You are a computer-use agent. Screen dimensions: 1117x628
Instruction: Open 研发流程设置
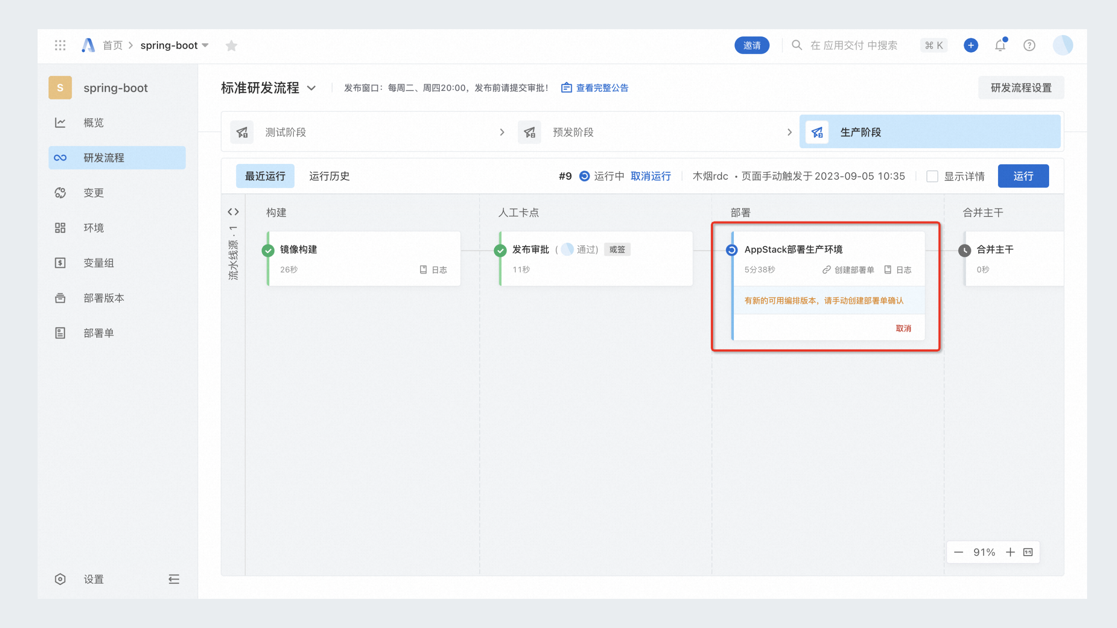pos(1021,88)
